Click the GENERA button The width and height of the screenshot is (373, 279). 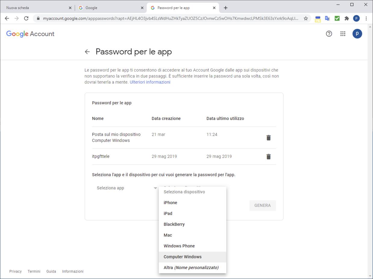point(262,205)
